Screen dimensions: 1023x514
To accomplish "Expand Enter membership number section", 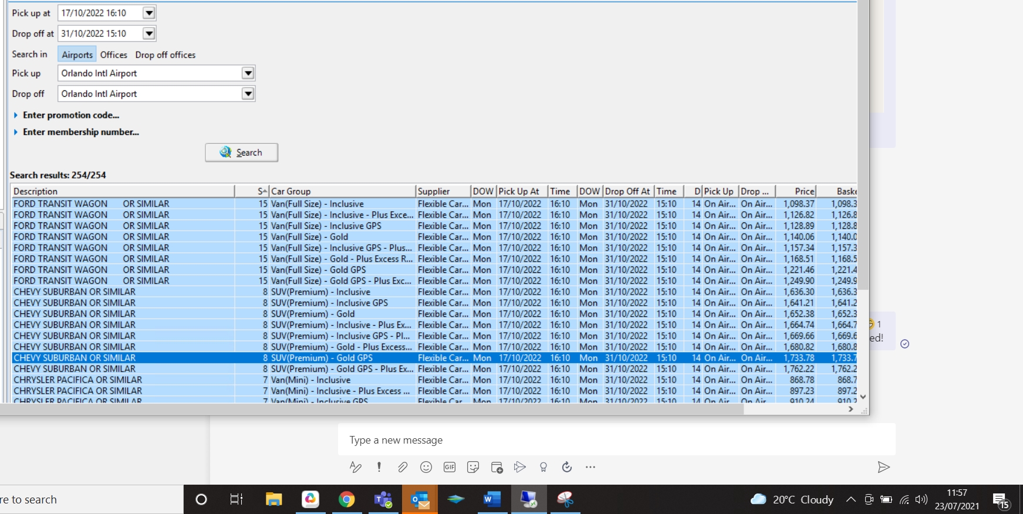I will point(76,132).
